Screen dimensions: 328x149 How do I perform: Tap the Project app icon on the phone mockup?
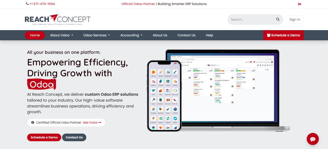point(168,109)
